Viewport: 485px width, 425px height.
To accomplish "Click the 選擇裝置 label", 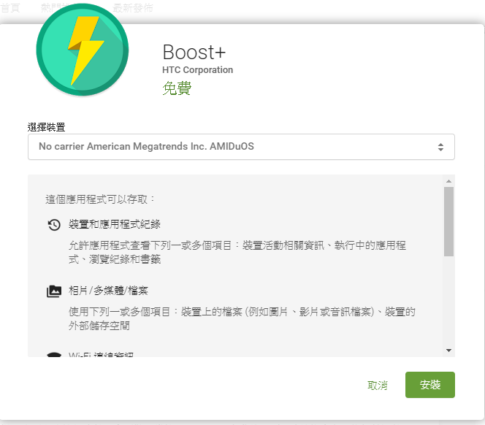I will (47, 127).
